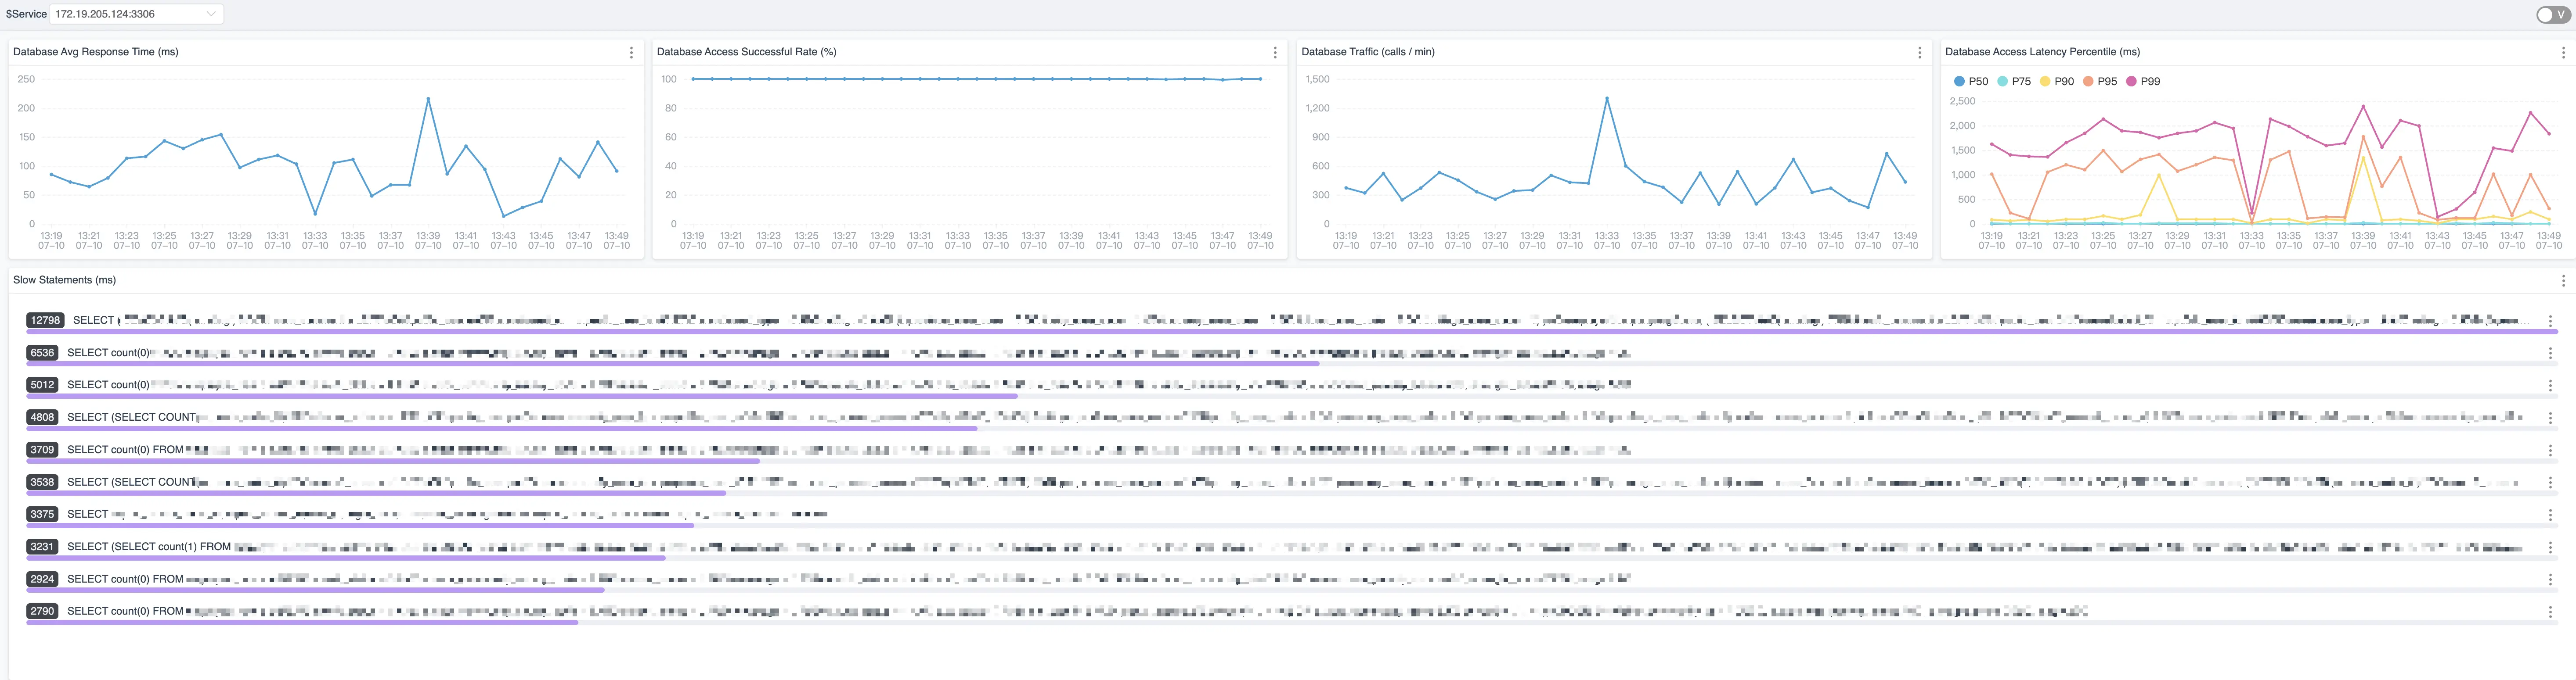Click the 5012 duration badge
The image size is (2576, 680).
tap(43, 384)
